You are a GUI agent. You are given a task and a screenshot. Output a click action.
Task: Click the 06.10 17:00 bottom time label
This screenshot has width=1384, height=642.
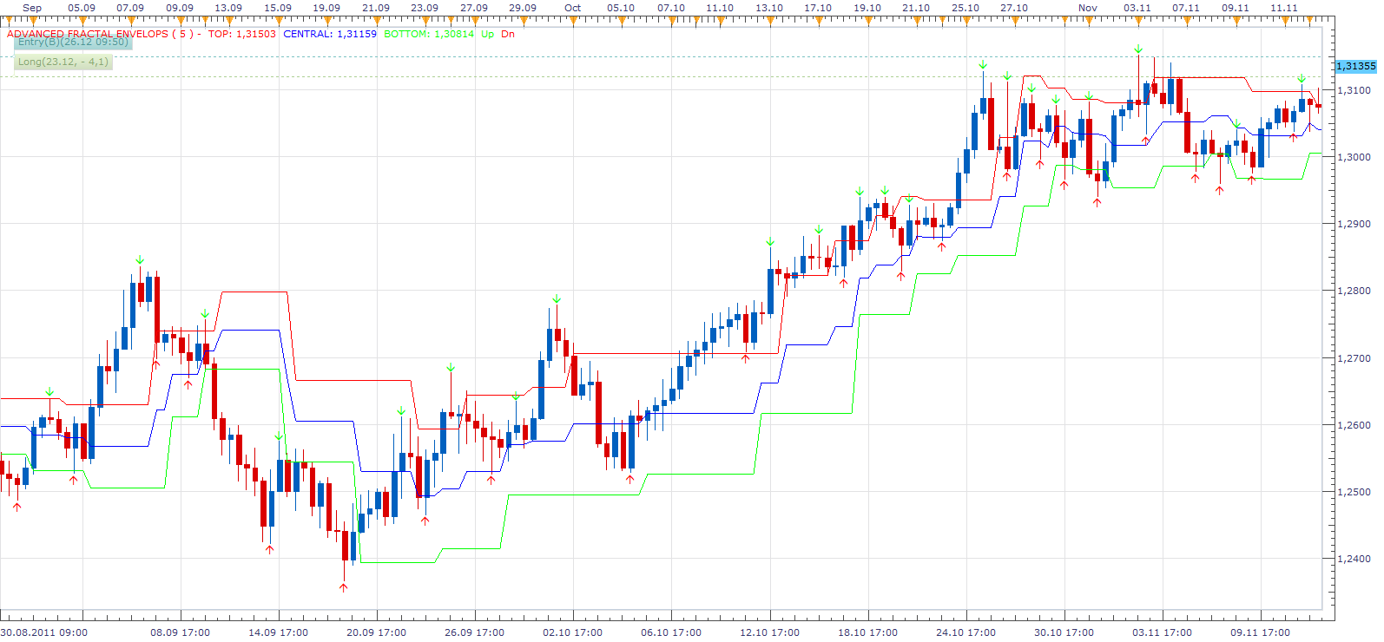(671, 632)
